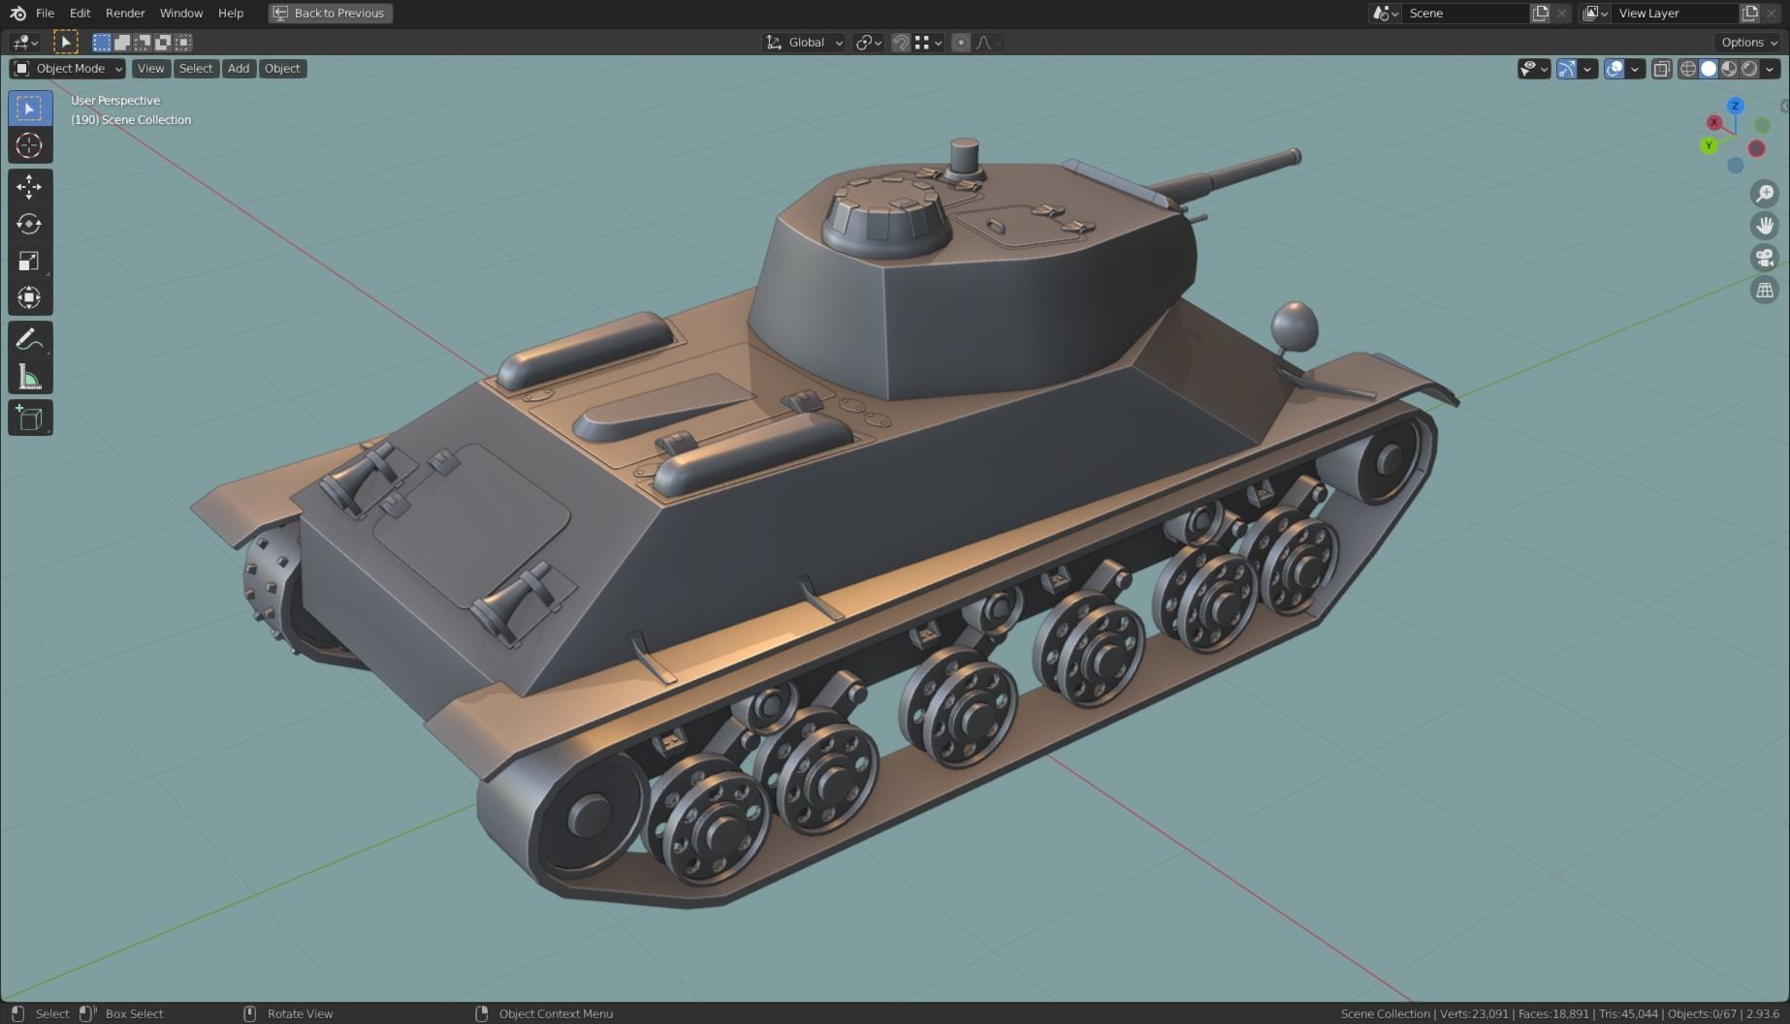1790x1024 pixels.
Task: Open Global transform orientation dropdown
Action: coord(805,42)
